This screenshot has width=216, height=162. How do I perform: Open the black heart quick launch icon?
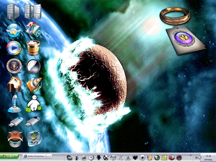135,158
